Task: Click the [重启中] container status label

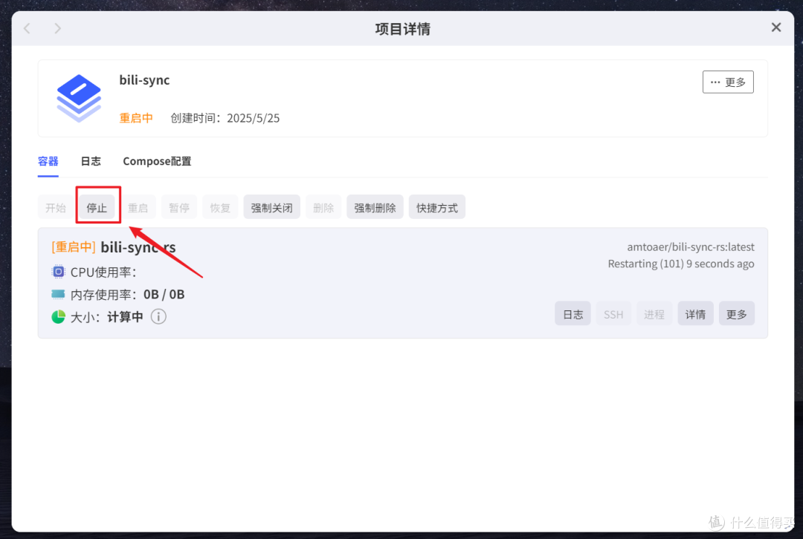Action: (x=74, y=247)
